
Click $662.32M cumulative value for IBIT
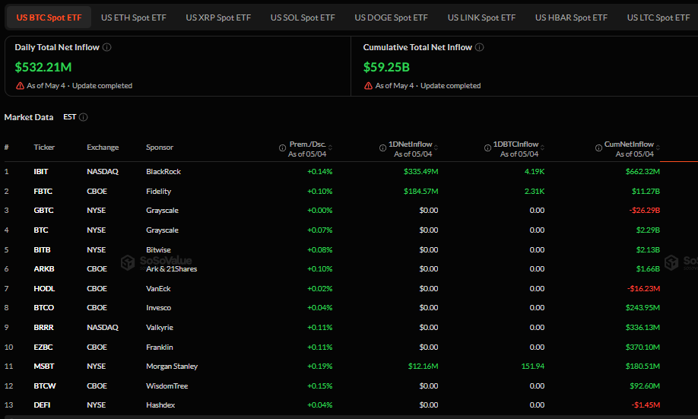click(x=642, y=171)
